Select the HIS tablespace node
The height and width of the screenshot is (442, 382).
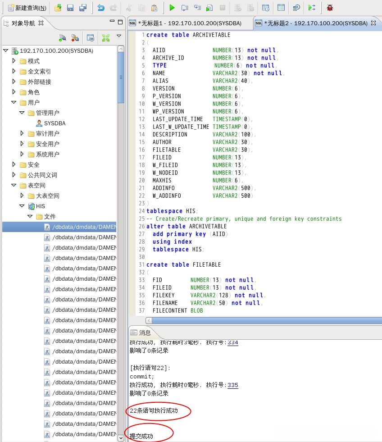pyautogui.click(x=41, y=206)
